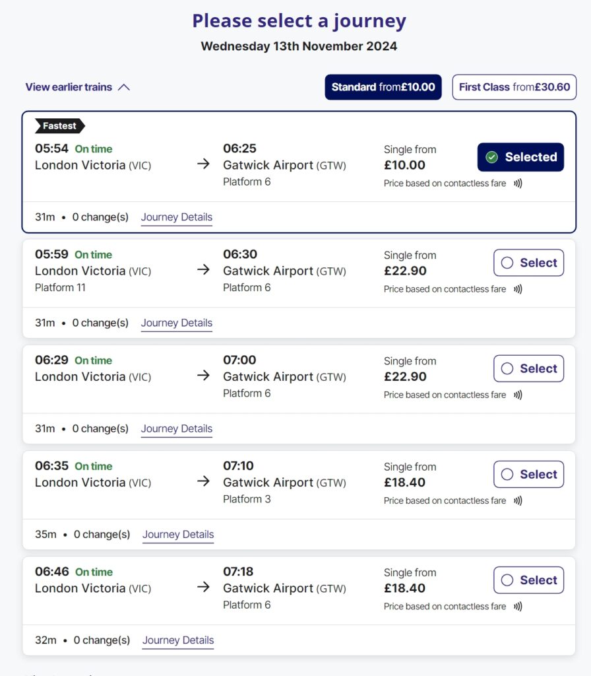
Task: Select the 06:46 train to Gatwick
Action: click(x=528, y=580)
